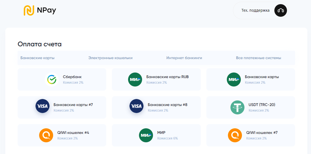Show Все платежные системы tab
311x154 pixels.
tap(259, 58)
